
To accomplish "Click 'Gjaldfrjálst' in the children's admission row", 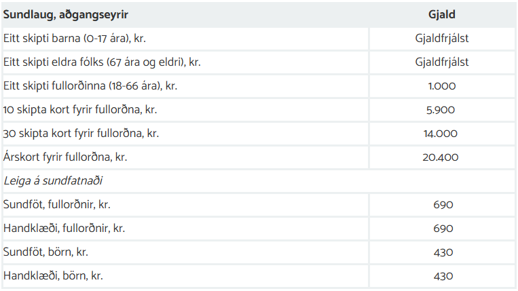I will coord(442,38).
